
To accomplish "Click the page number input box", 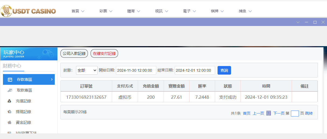I will [295, 114].
